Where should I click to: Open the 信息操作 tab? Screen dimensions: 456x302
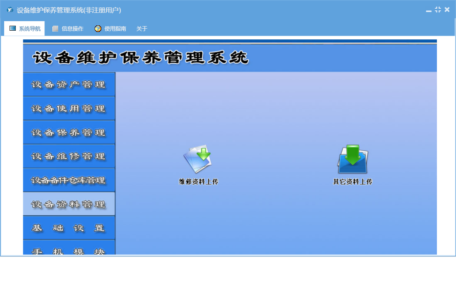pos(67,29)
